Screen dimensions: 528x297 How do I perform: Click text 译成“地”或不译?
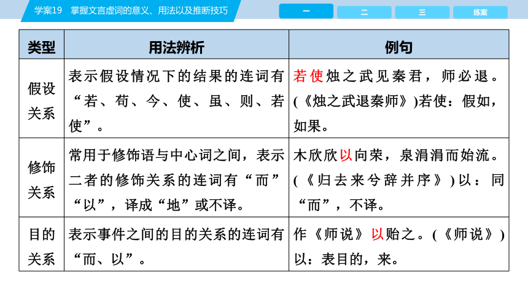(x=181, y=205)
